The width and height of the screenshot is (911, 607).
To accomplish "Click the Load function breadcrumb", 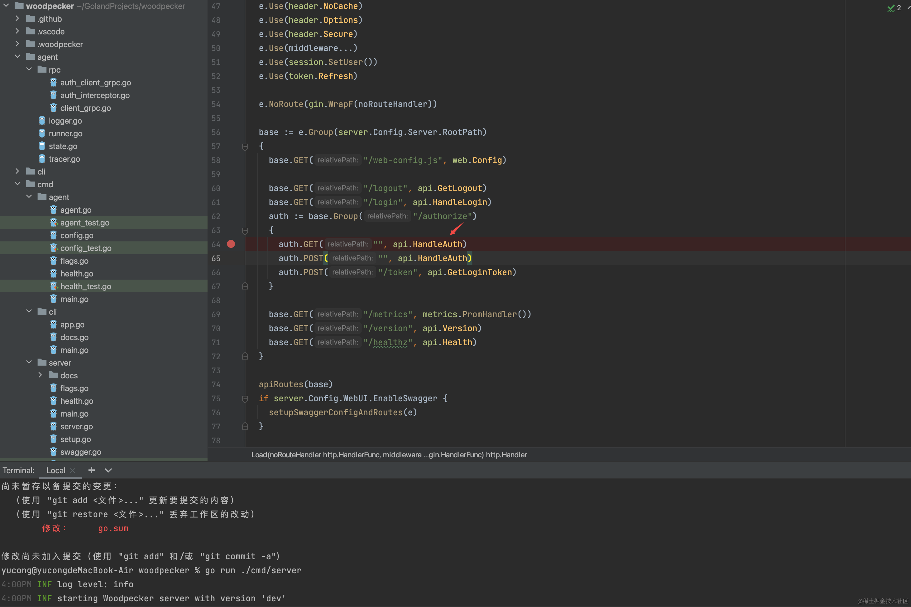I will coord(389,454).
